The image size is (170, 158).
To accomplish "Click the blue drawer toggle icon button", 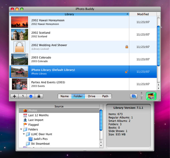I will tap(134, 96).
